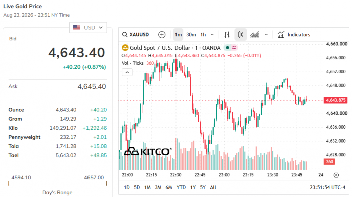This screenshot has height=197, width=352.
Task: Select the 1h interval
Action: (203, 35)
